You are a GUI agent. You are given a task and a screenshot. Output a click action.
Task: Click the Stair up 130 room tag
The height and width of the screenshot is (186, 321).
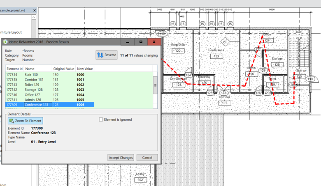pos(299,76)
